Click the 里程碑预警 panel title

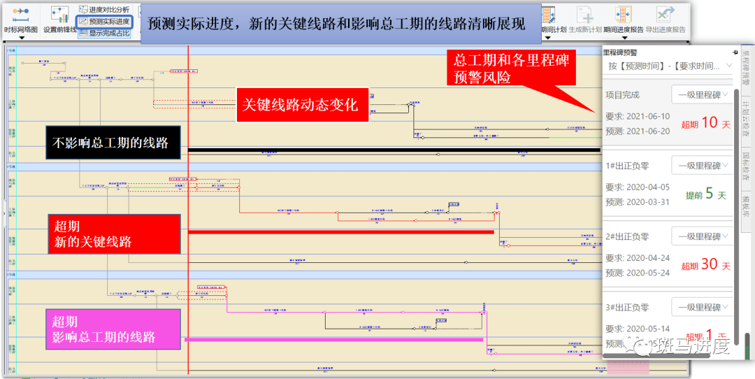[620, 53]
